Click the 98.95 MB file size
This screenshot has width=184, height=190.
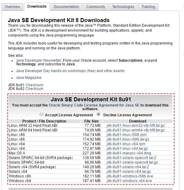(x=93, y=162)
